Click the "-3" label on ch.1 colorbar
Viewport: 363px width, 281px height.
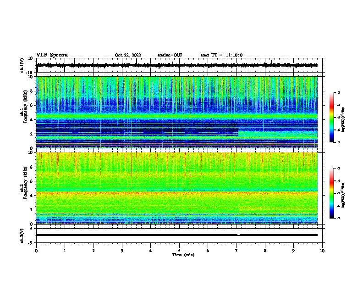(338, 93)
